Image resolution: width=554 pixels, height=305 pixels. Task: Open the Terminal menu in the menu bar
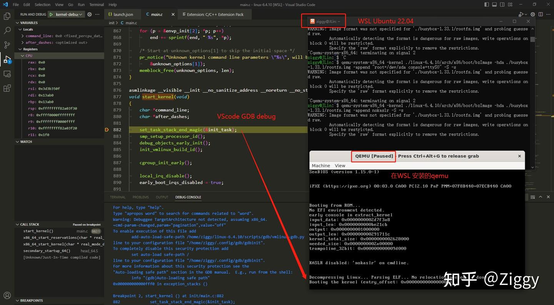97,5
